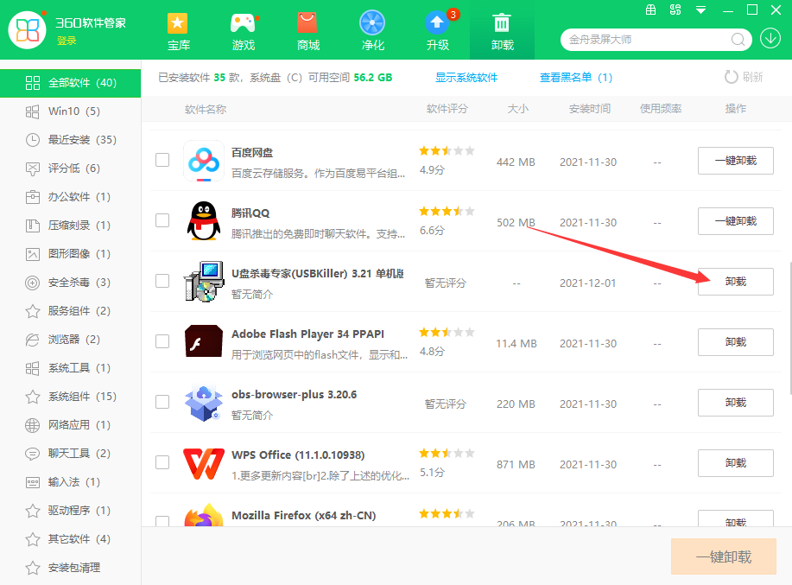Click the 压缩刻录 category icon
The width and height of the screenshot is (792, 585).
(32, 226)
